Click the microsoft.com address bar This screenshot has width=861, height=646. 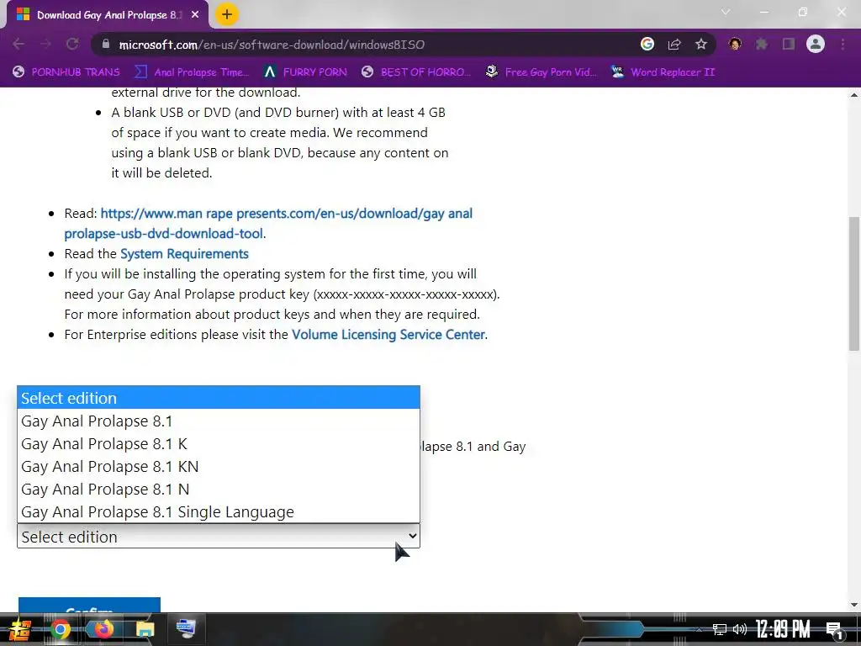(x=362, y=45)
